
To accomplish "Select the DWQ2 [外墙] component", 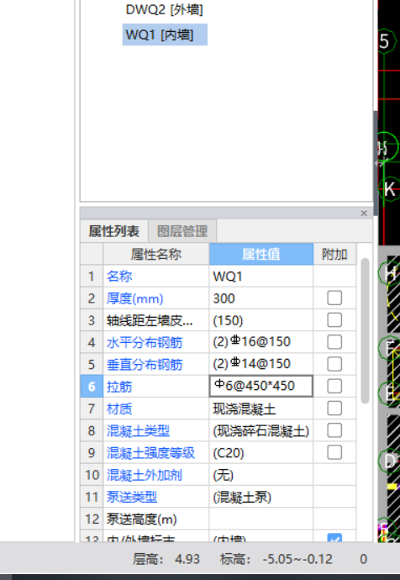I will 164,9.
